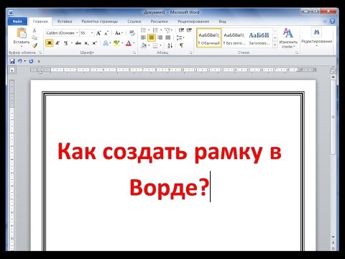
Task: Align text to the left
Action: [143, 37]
